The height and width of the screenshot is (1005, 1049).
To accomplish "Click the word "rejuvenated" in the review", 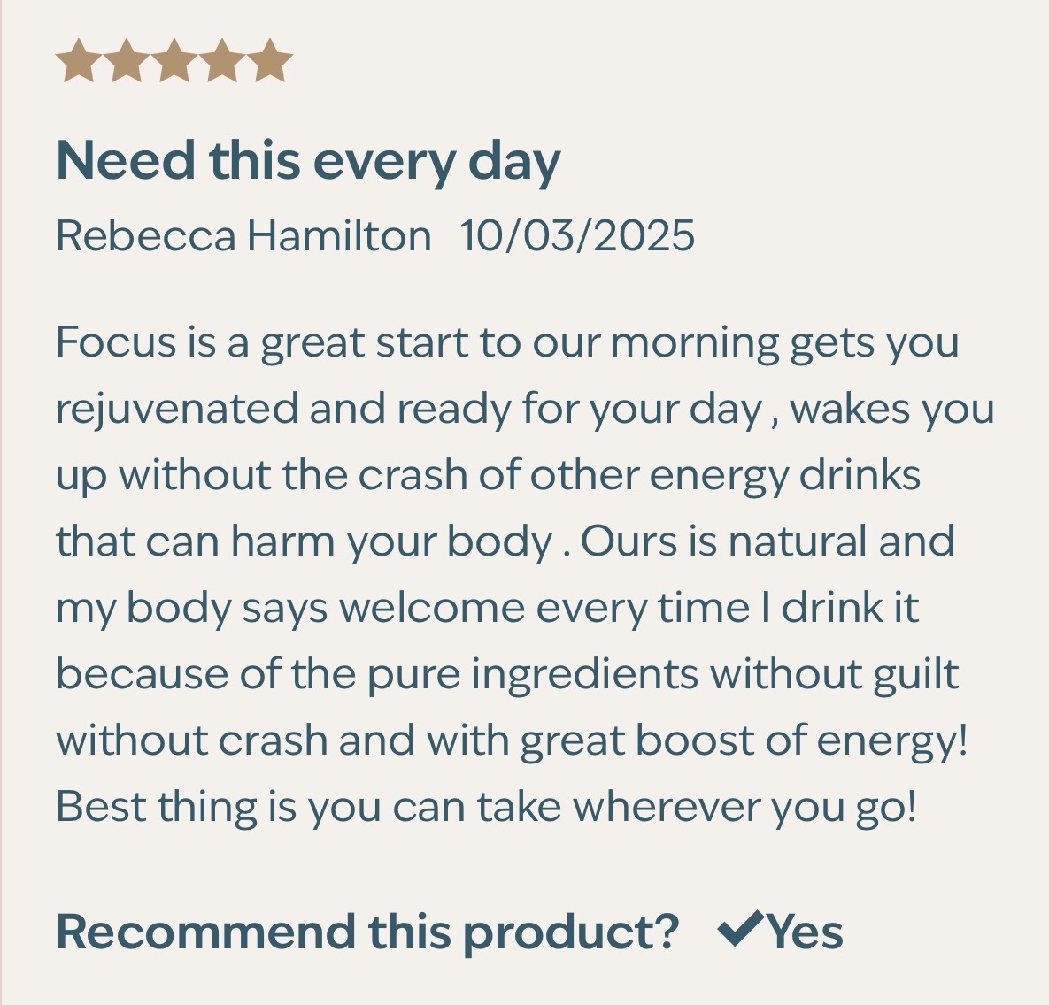I will pos(176,409).
